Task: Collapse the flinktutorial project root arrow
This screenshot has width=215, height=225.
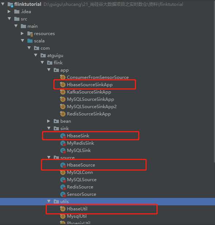Action: pos(3,4)
